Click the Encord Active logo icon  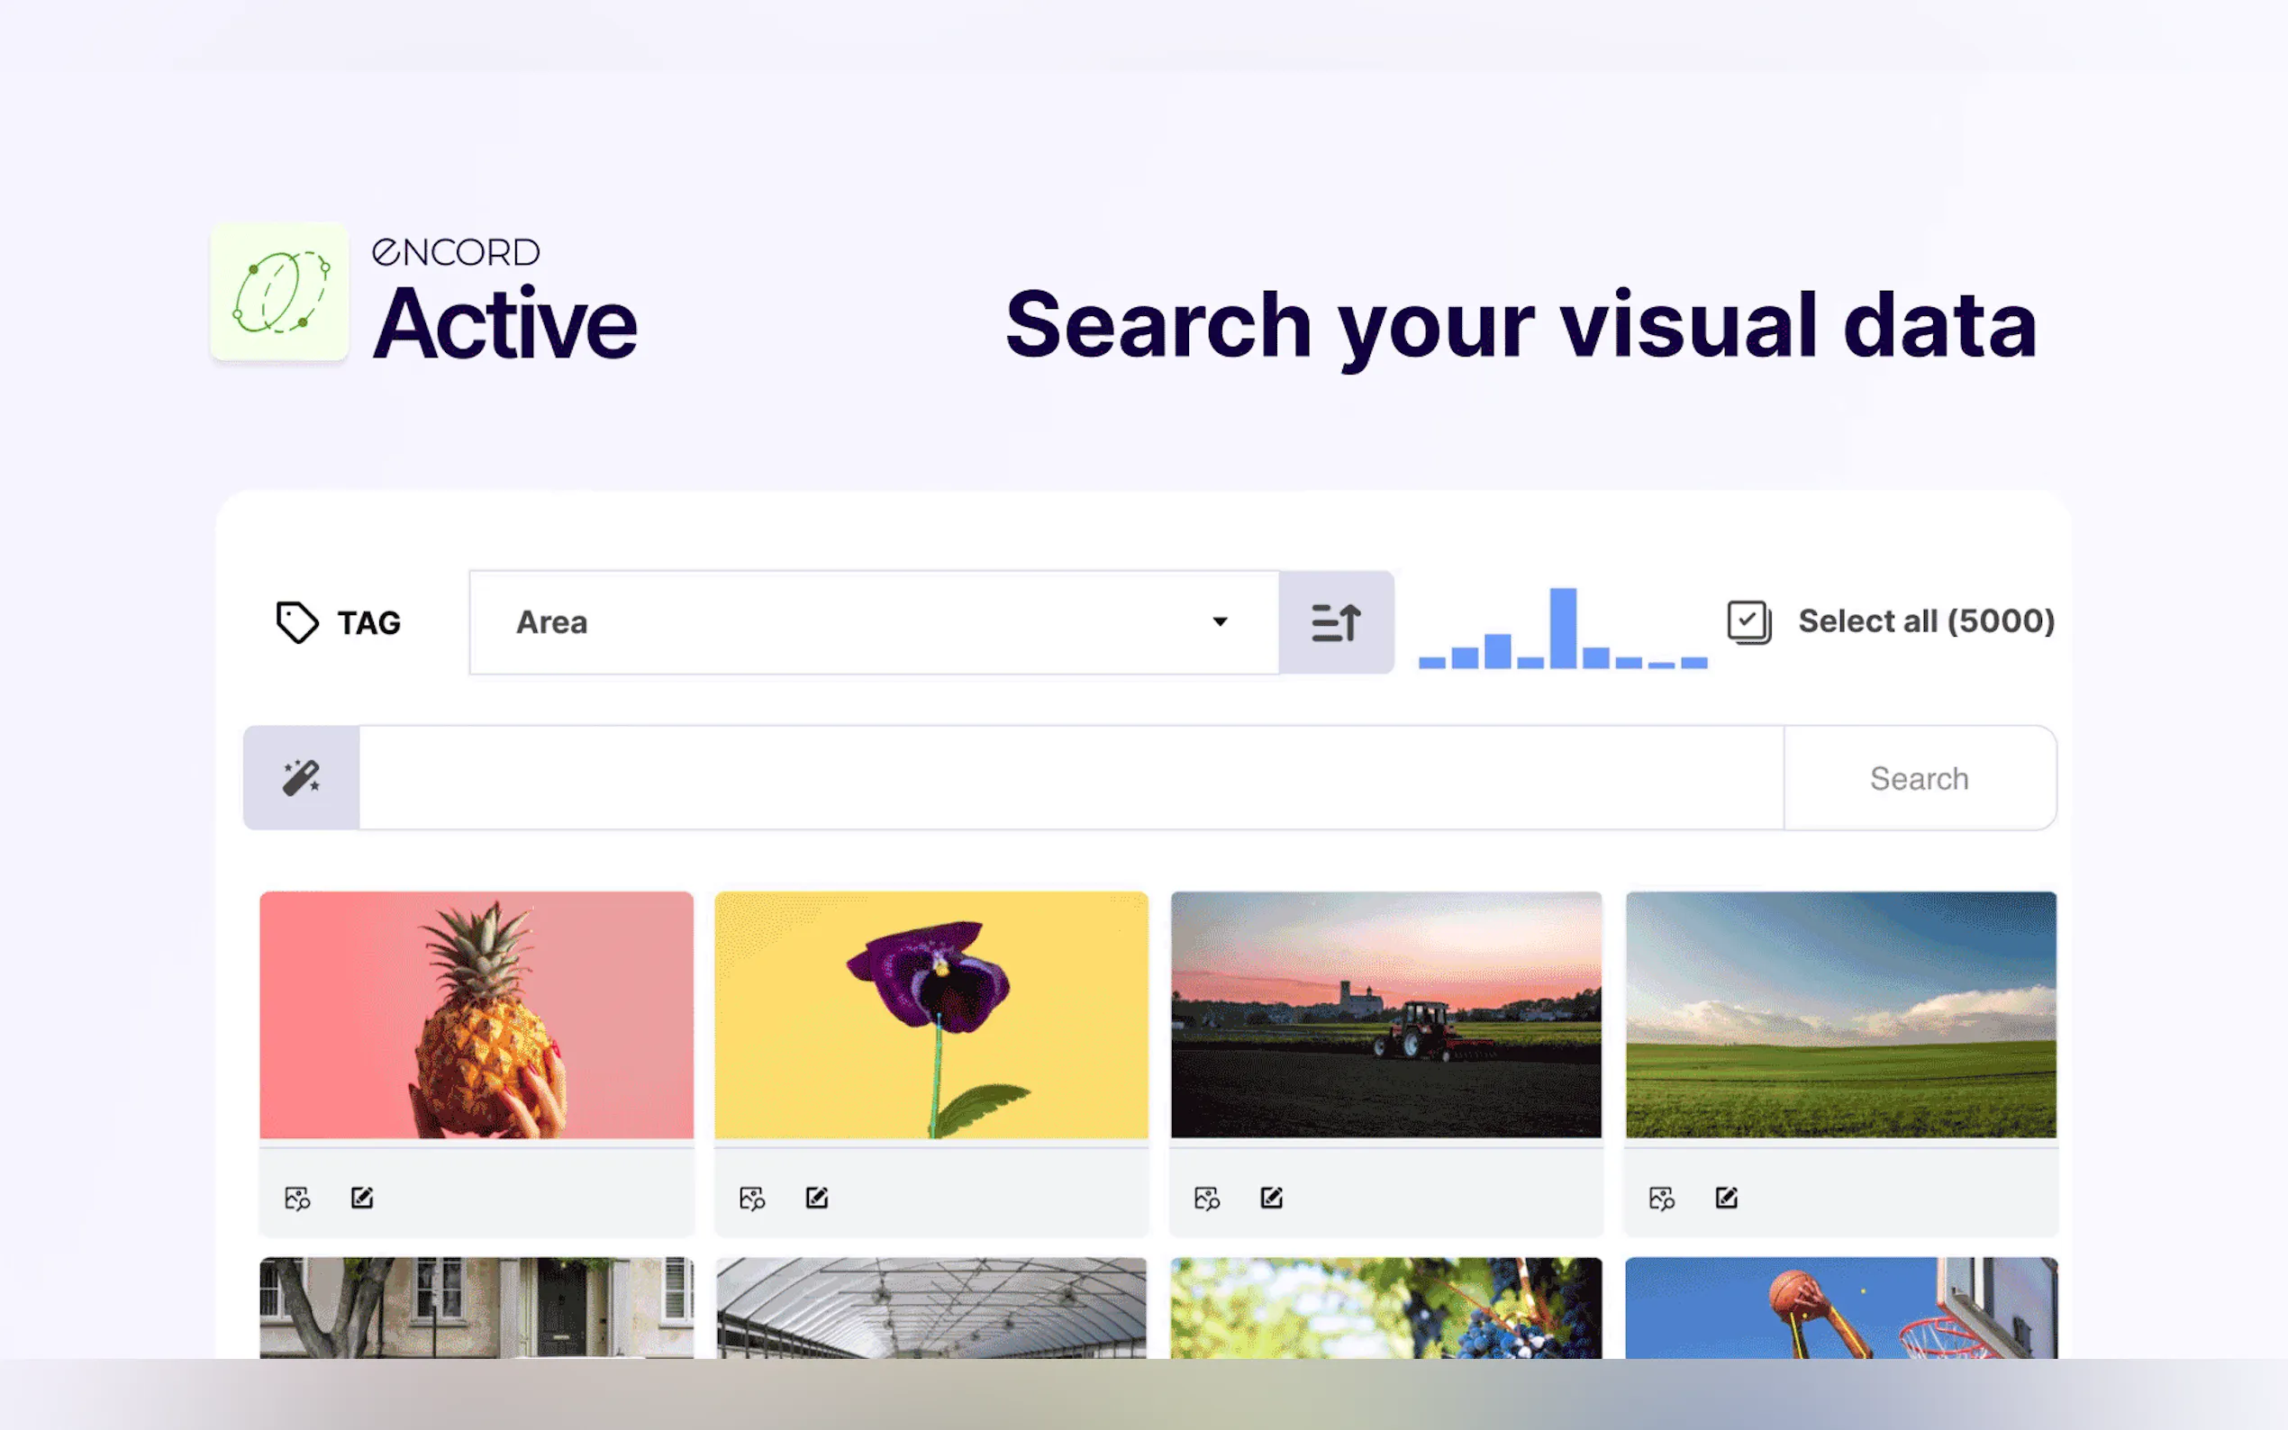click(x=279, y=293)
